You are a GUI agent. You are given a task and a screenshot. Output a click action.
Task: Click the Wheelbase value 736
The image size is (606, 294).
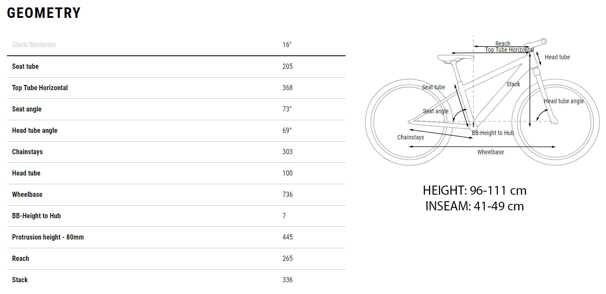[288, 194]
